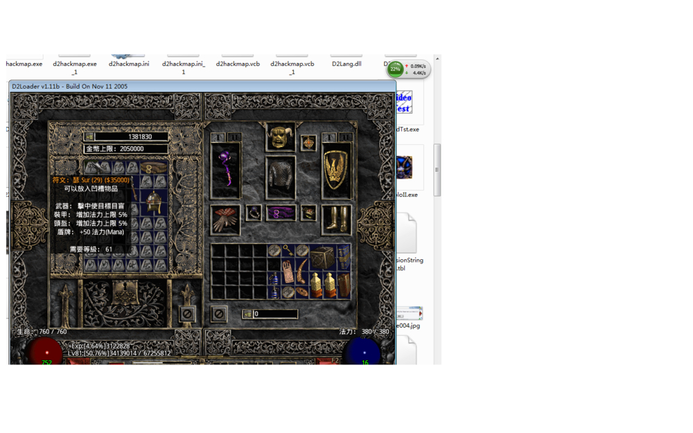The height and width of the screenshot is (433, 693).
Task: Switch to right shield tab II
Action: pos(345,137)
